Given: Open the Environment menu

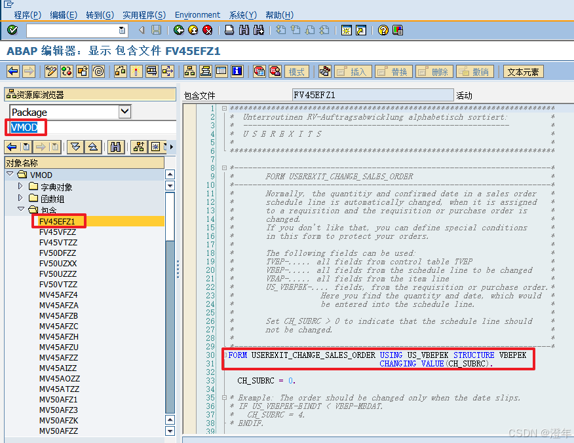Looking at the screenshot, I should point(197,15).
